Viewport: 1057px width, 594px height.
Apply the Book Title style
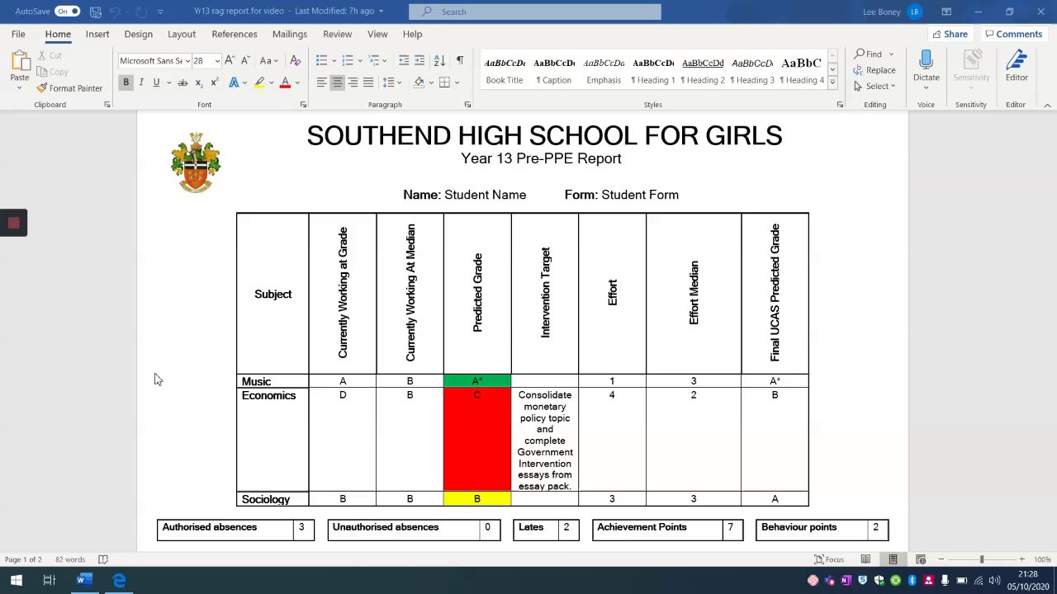coord(505,70)
